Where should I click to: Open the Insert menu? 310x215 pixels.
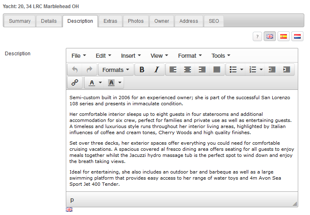131,56
